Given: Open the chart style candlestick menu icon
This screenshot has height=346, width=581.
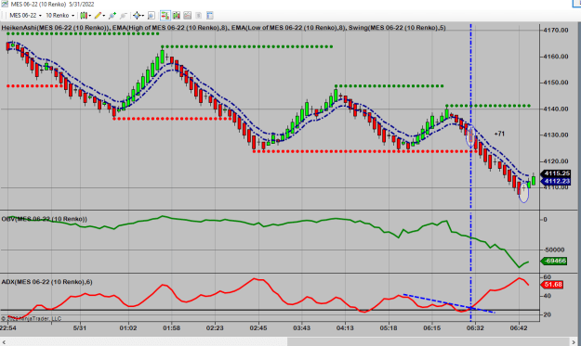Looking at the screenshot, I should coord(84,16).
